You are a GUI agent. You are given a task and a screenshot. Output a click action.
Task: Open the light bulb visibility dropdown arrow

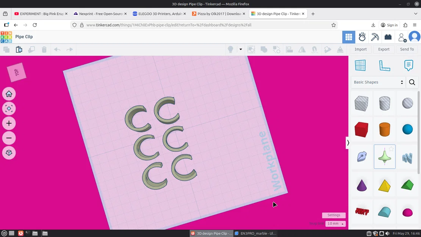tap(241, 49)
